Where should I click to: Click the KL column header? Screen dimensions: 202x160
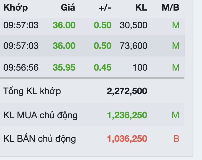141,8
